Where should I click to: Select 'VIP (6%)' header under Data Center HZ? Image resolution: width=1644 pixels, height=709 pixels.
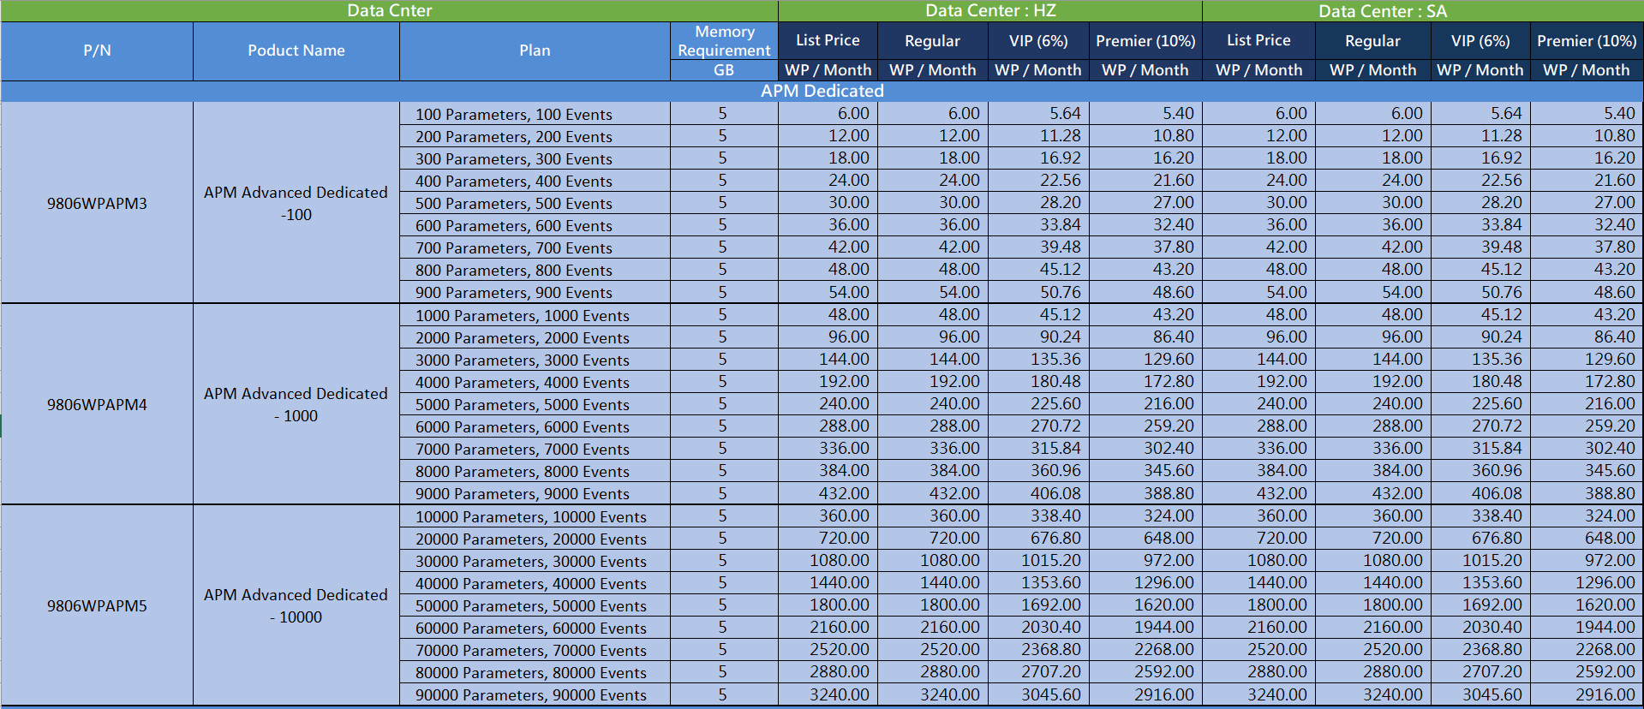coord(1038,40)
